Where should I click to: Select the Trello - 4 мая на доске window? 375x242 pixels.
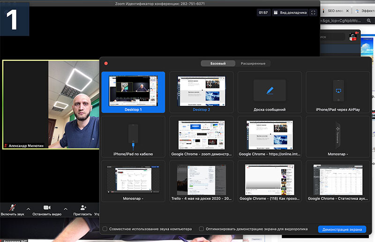202,181
